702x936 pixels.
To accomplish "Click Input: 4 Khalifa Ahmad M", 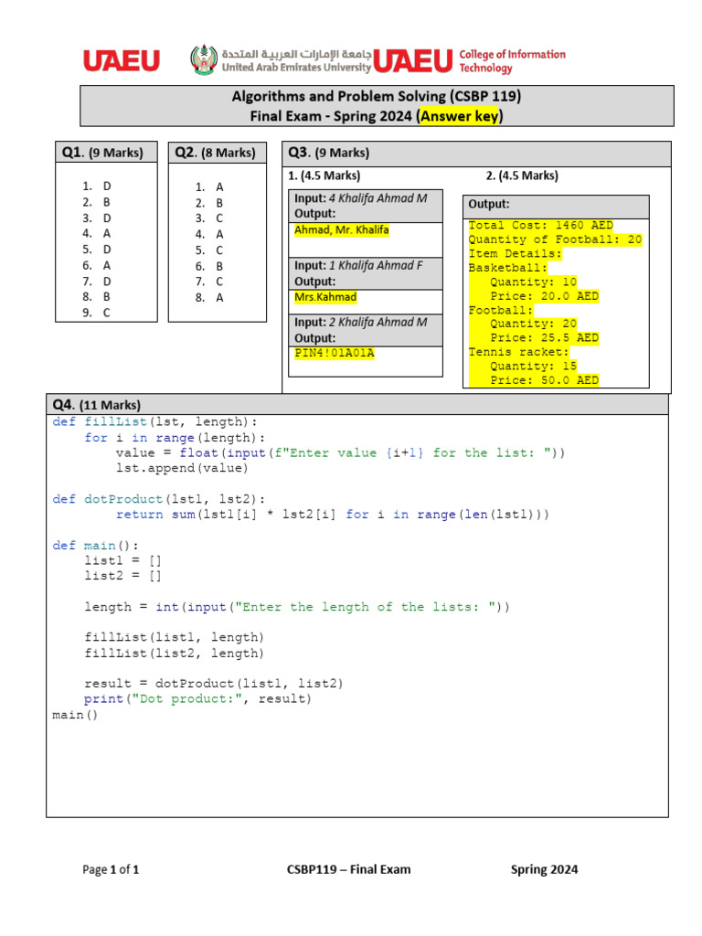I will [360, 198].
